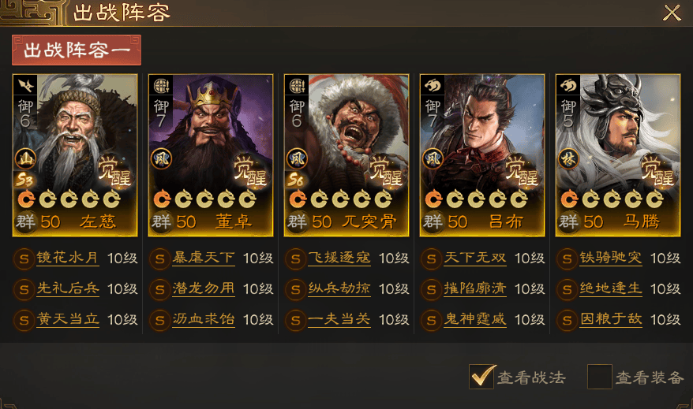The image size is (693, 409).
Task: Select the 出战阵容一 tab
Action: tap(77, 50)
